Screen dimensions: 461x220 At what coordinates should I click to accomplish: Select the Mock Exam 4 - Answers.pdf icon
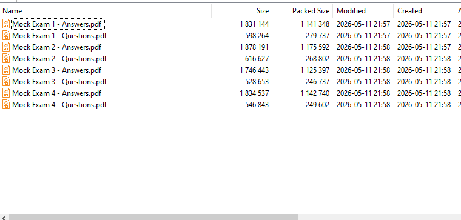point(6,93)
